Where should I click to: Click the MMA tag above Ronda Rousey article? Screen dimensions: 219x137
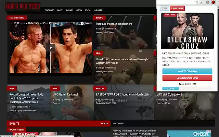pyautogui.click(x=12, y=88)
